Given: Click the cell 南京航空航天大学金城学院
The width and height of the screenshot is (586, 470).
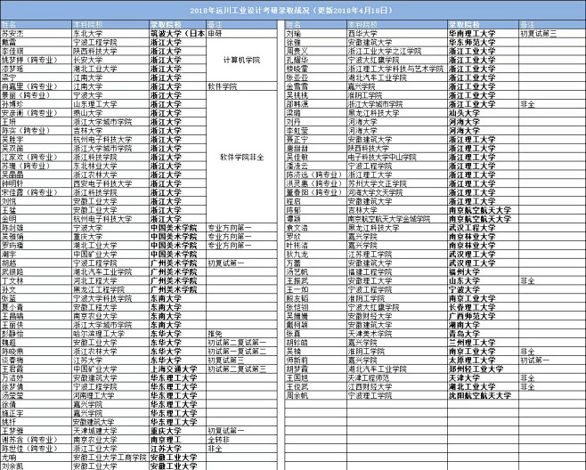Looking at the screenshot, I should click(397, 219).
